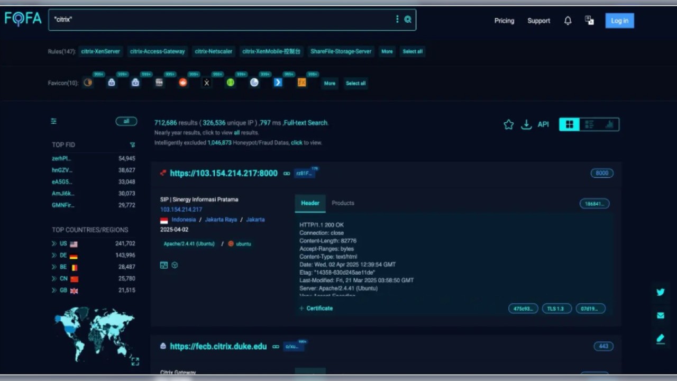The image size is (677, 381).
Task: Click the TLS 1.3 tag
Action: point(556,309)
